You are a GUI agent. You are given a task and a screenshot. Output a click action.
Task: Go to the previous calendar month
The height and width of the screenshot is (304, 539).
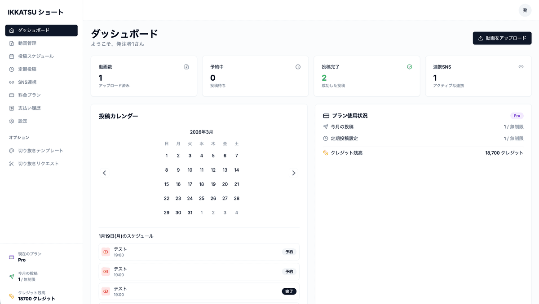point(104,173)
